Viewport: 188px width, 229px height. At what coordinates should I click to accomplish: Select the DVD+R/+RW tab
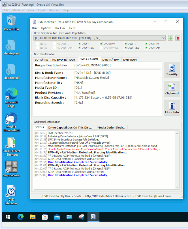click(89, 59)
